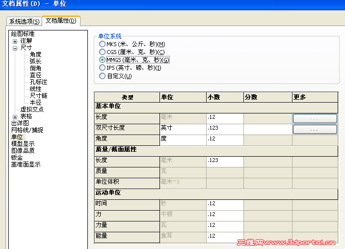The image size is (345, 249).
Task: Edit decimals .12 for 角度 row
Action: pos(225,140)
